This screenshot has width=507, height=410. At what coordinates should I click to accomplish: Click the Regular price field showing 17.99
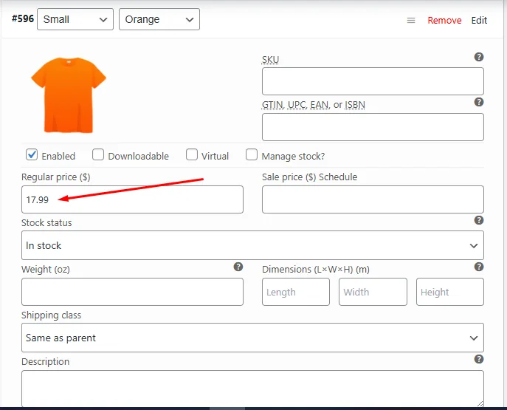(132, 199)
